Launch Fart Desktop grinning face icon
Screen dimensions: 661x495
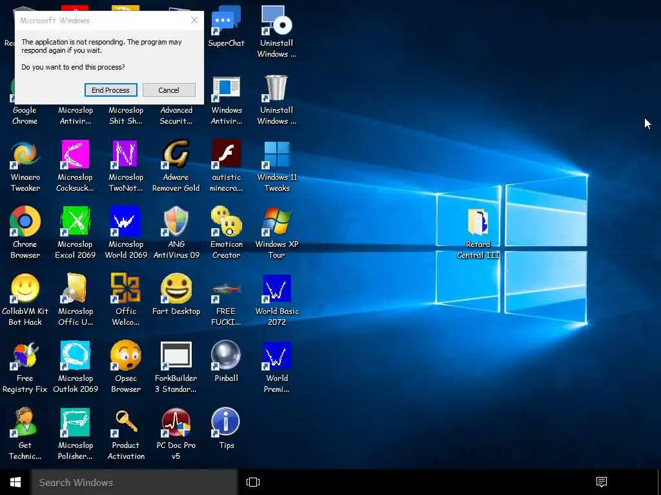pos(176,295)
